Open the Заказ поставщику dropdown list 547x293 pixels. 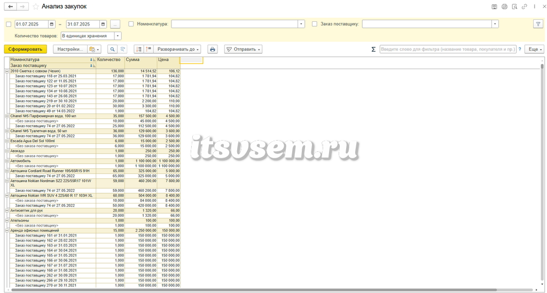495,24
